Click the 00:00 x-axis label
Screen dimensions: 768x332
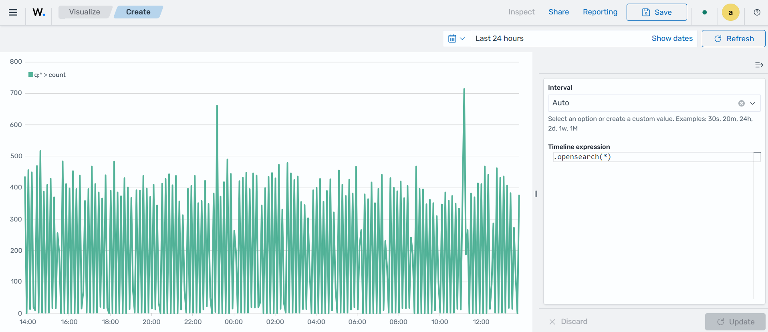pos(234,322)
